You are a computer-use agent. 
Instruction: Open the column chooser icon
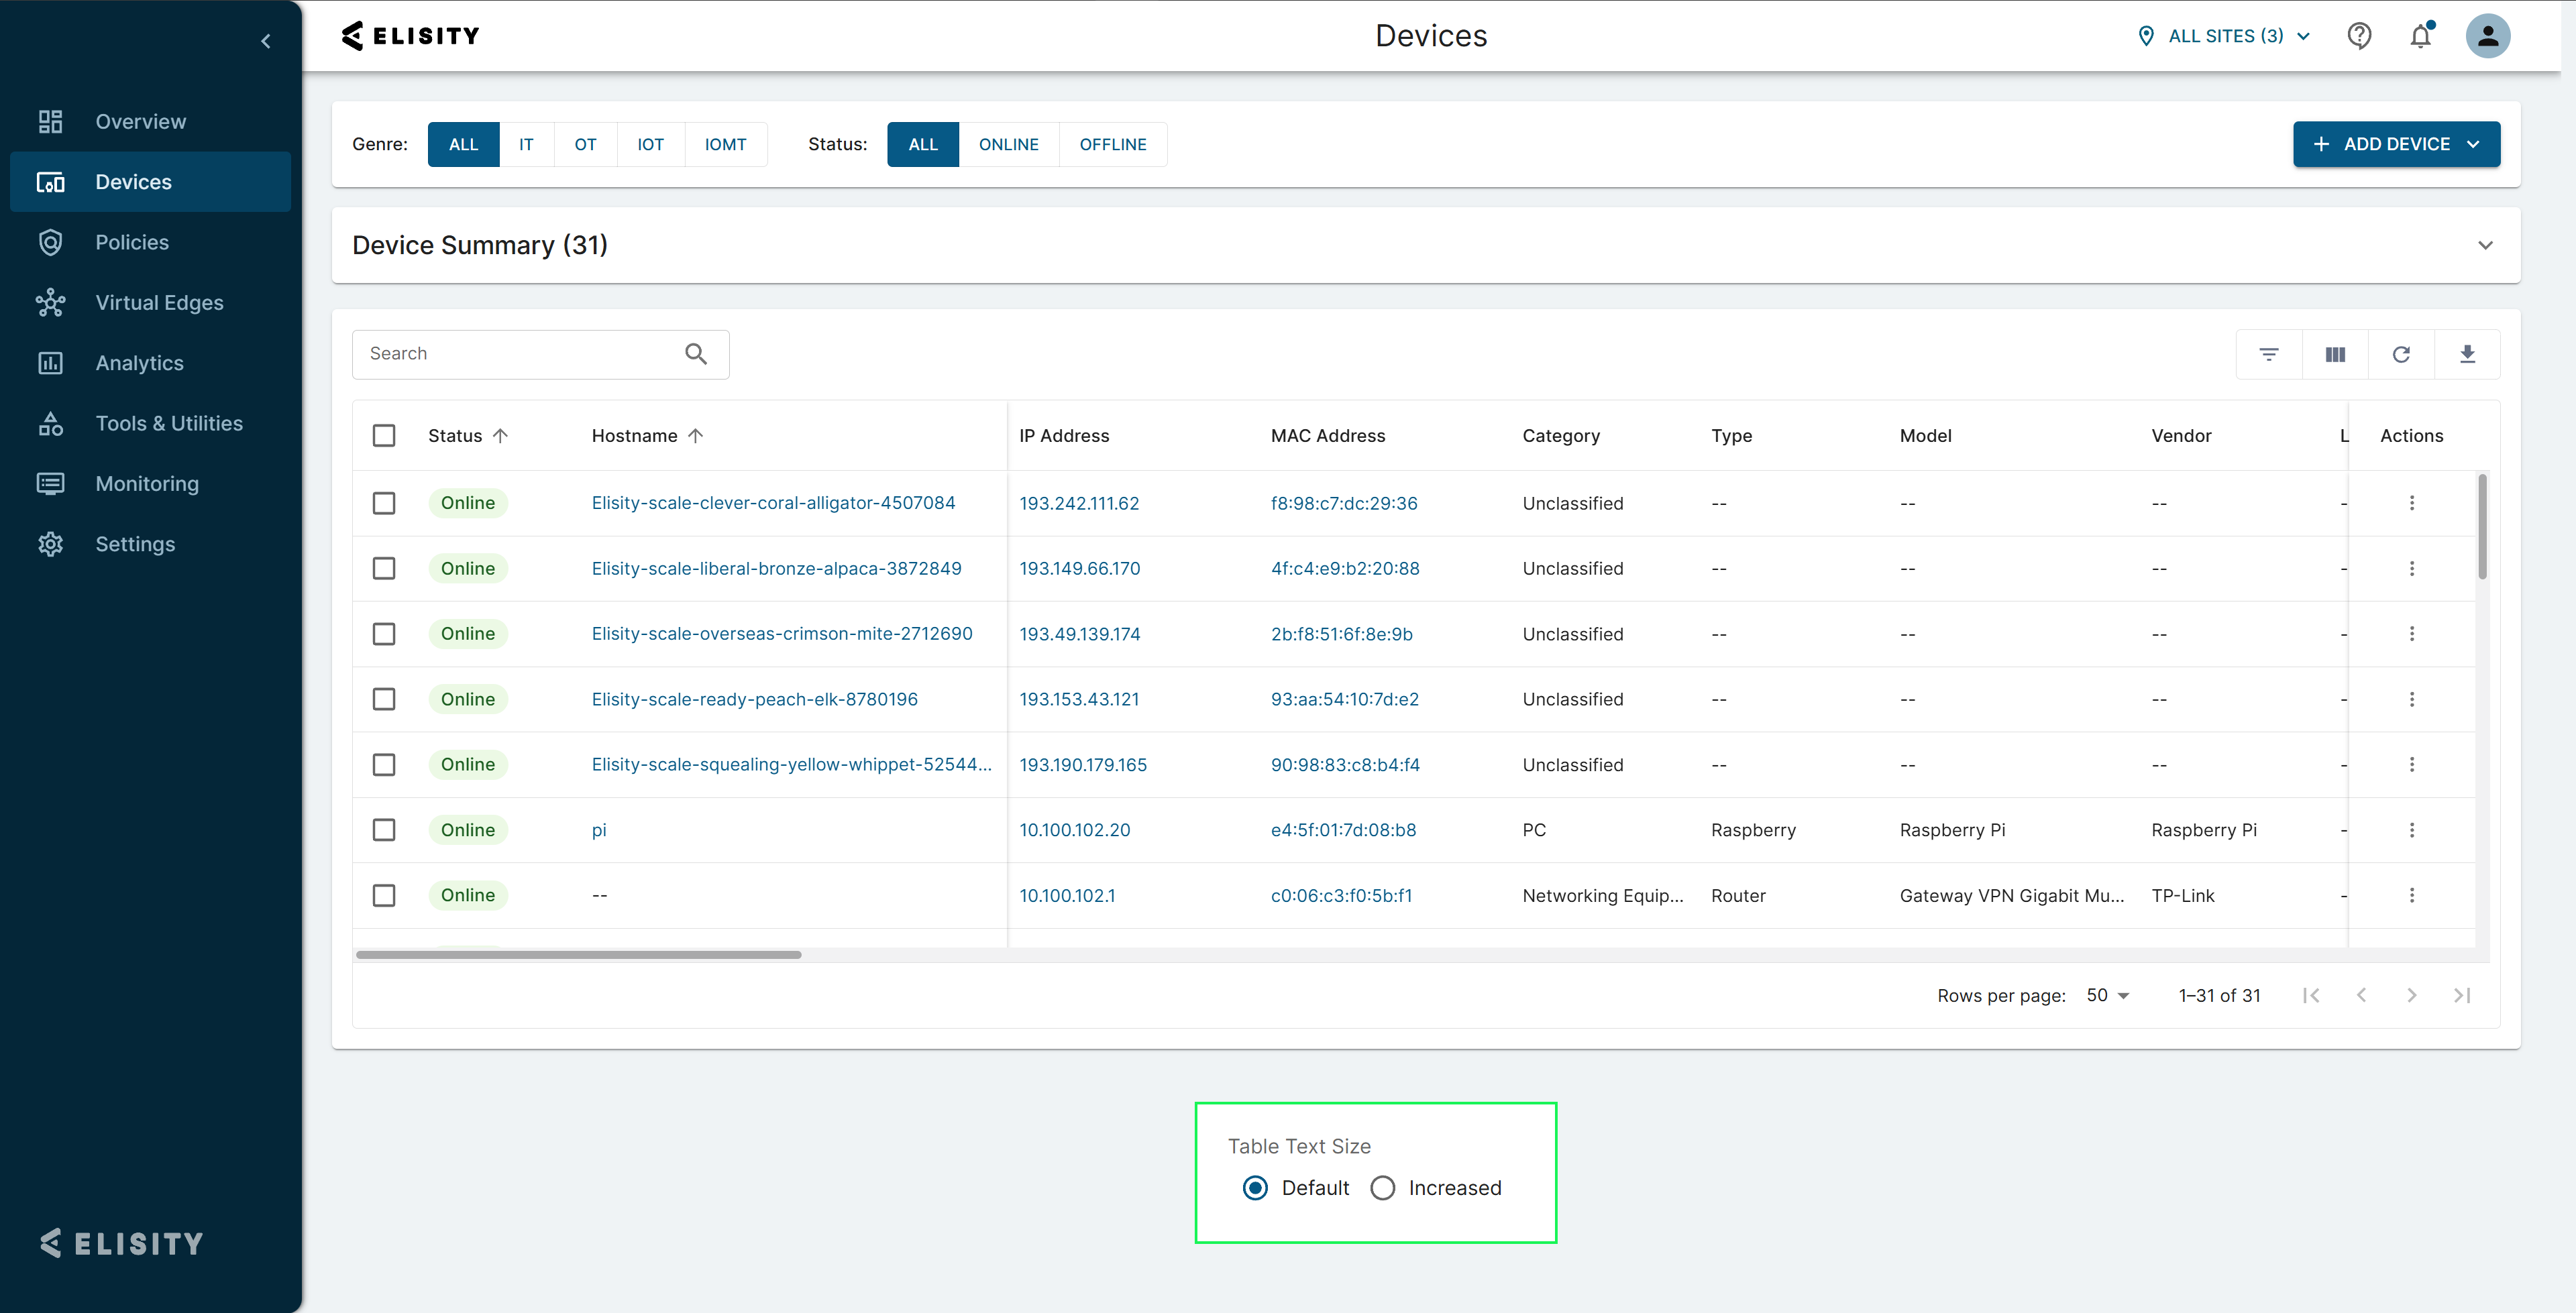[x=2334, y=354]
